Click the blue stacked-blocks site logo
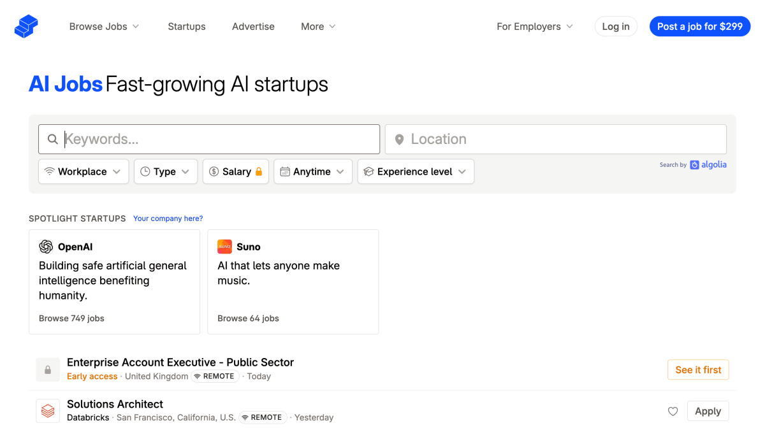Image resolution: width=765 pixels, height=430 pixels. [26, 26]
